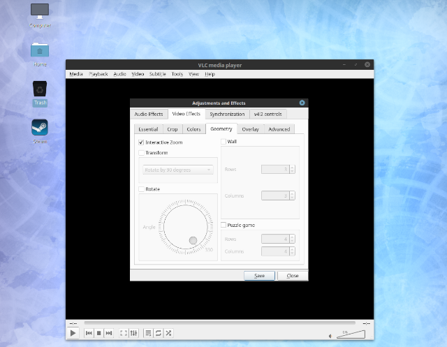Screen dimensions: 447x347
Task: Show extended settings equalizer icon
Action: coord(133,333)
